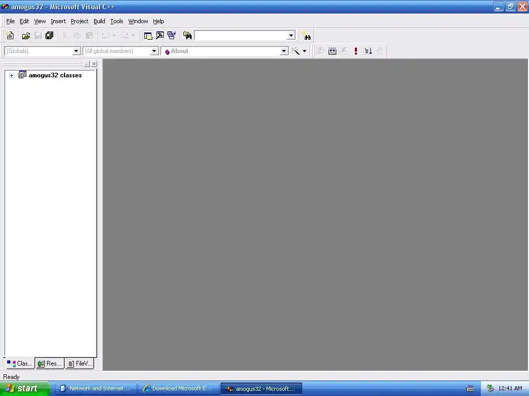The height and width of the screenshot is (396, 529).
Task: Open the Window List icon
Action: pyautogui.click(x=172, y=36)
